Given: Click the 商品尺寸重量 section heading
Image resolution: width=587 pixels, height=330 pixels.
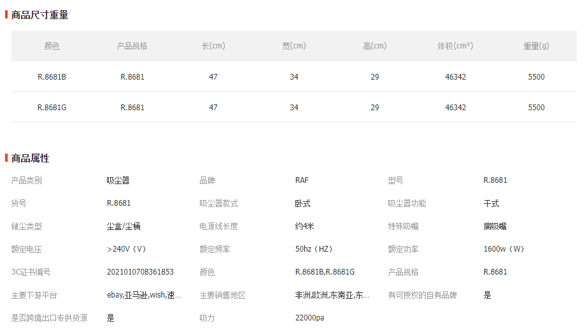Looking at the screenshot, I should (x=39, y=15).
